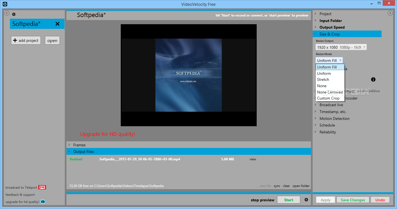Expand the Frames section

click(x=189, y=145)
